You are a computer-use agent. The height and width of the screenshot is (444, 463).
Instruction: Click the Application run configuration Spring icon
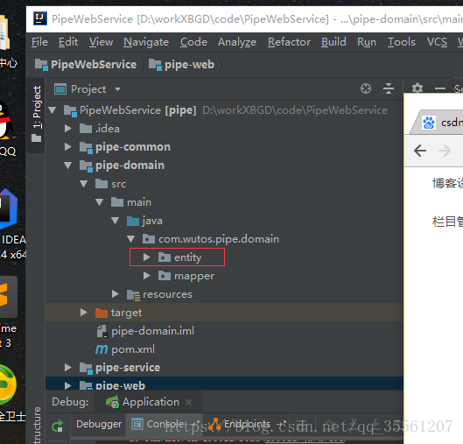(112, 402)
